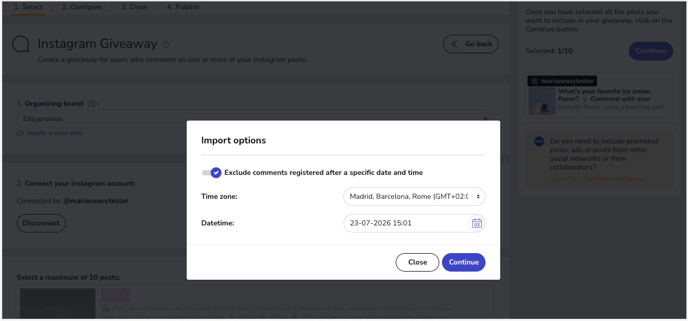Click the Instagram icon on marianeasytester tag
The width and height of the screenshot is (688, 321).
[x=535, y=81]
